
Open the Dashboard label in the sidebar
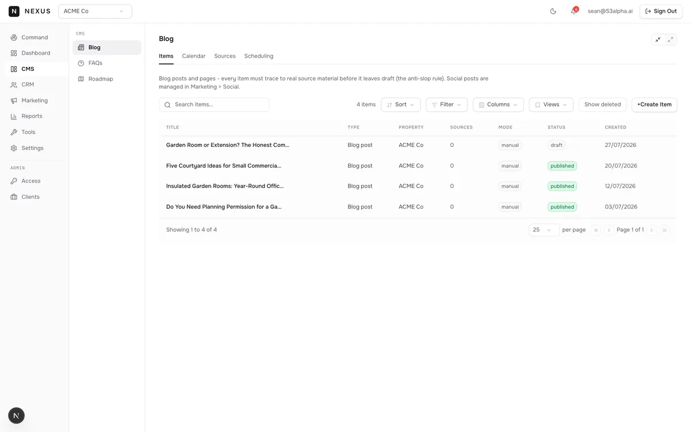coord(36,53)
